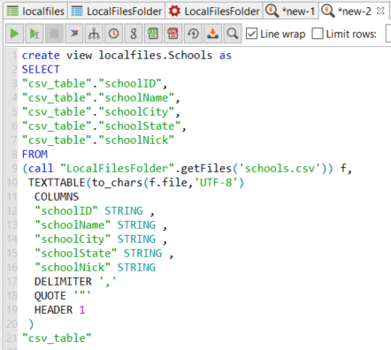Viewport: 391px width, 350px height.
Task: Click 'create' keyword on line 1
Action: tap(41, 56)
